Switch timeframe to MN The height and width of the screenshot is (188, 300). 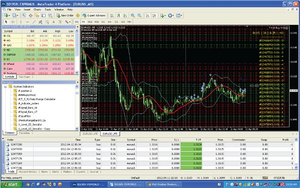[x=129, y=22]
